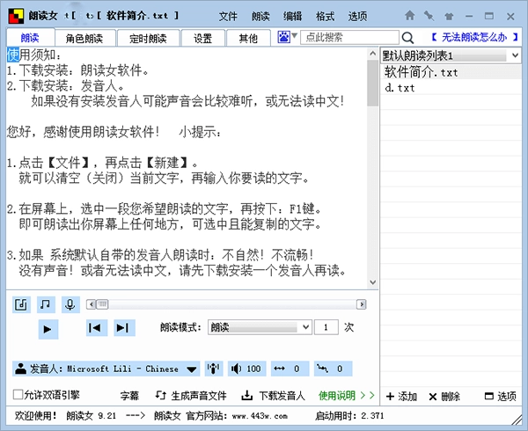Open the 朗读模式 dropdown
528x431 pixels.
tap(259, 327)
